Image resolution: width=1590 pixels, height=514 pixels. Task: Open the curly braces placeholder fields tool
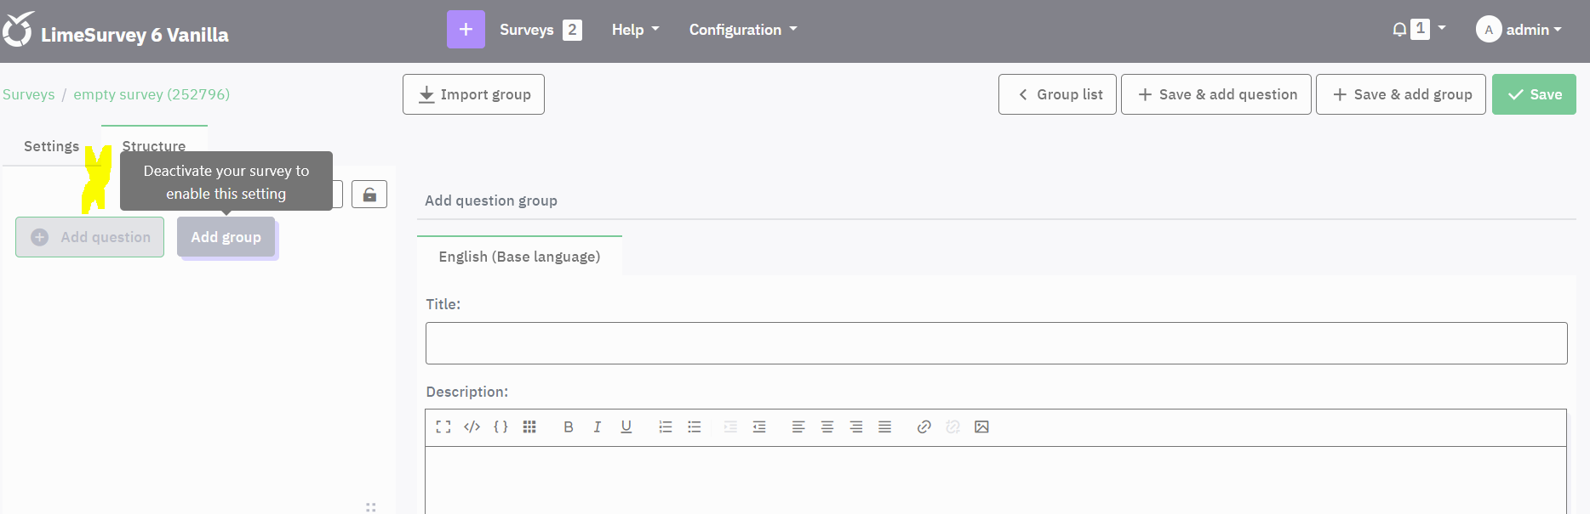[x=500, y=427]
